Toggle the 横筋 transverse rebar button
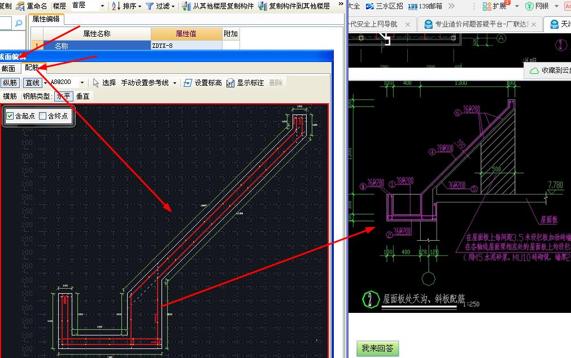Screen dimensions: 571x358 (x=10, y=96)
